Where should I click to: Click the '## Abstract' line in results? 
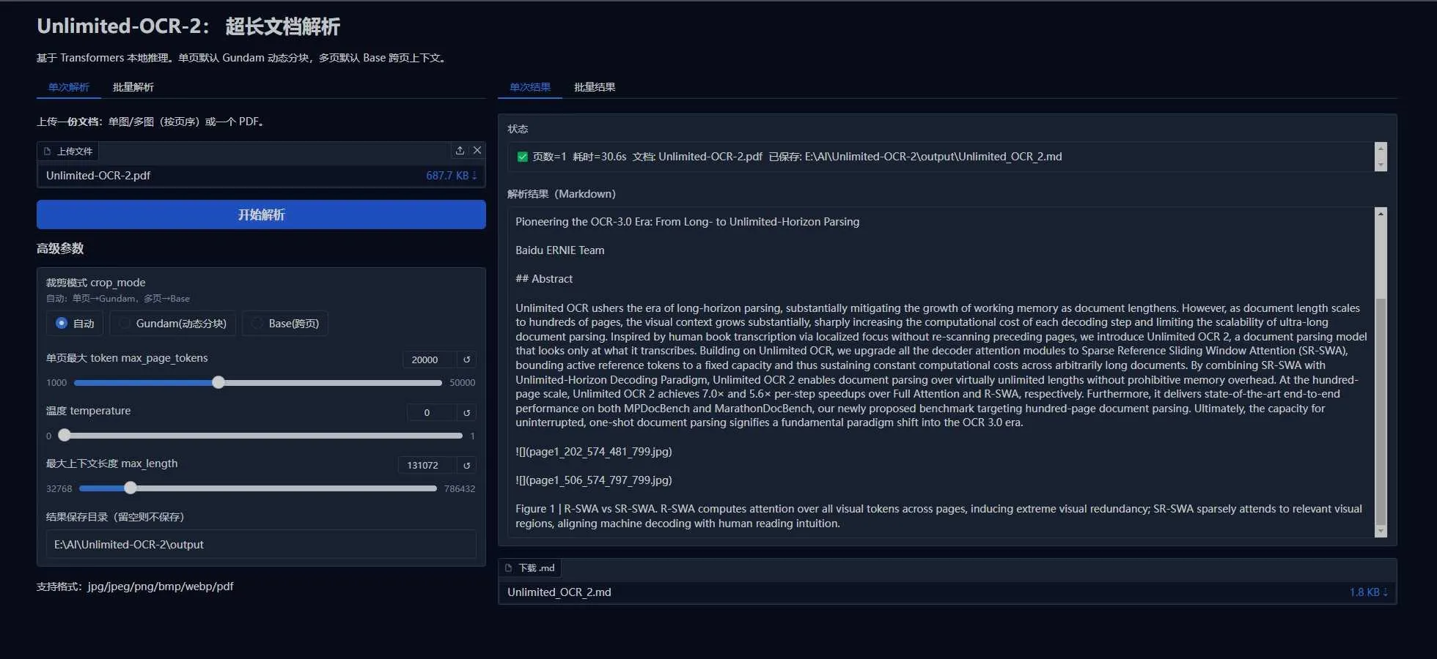[544, 279]
